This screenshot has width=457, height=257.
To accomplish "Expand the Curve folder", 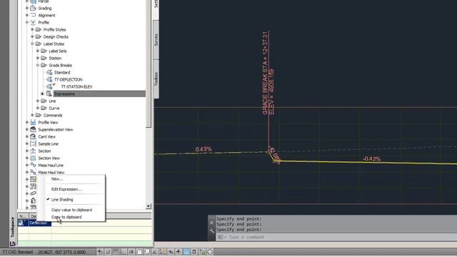I will coord(38,108).
